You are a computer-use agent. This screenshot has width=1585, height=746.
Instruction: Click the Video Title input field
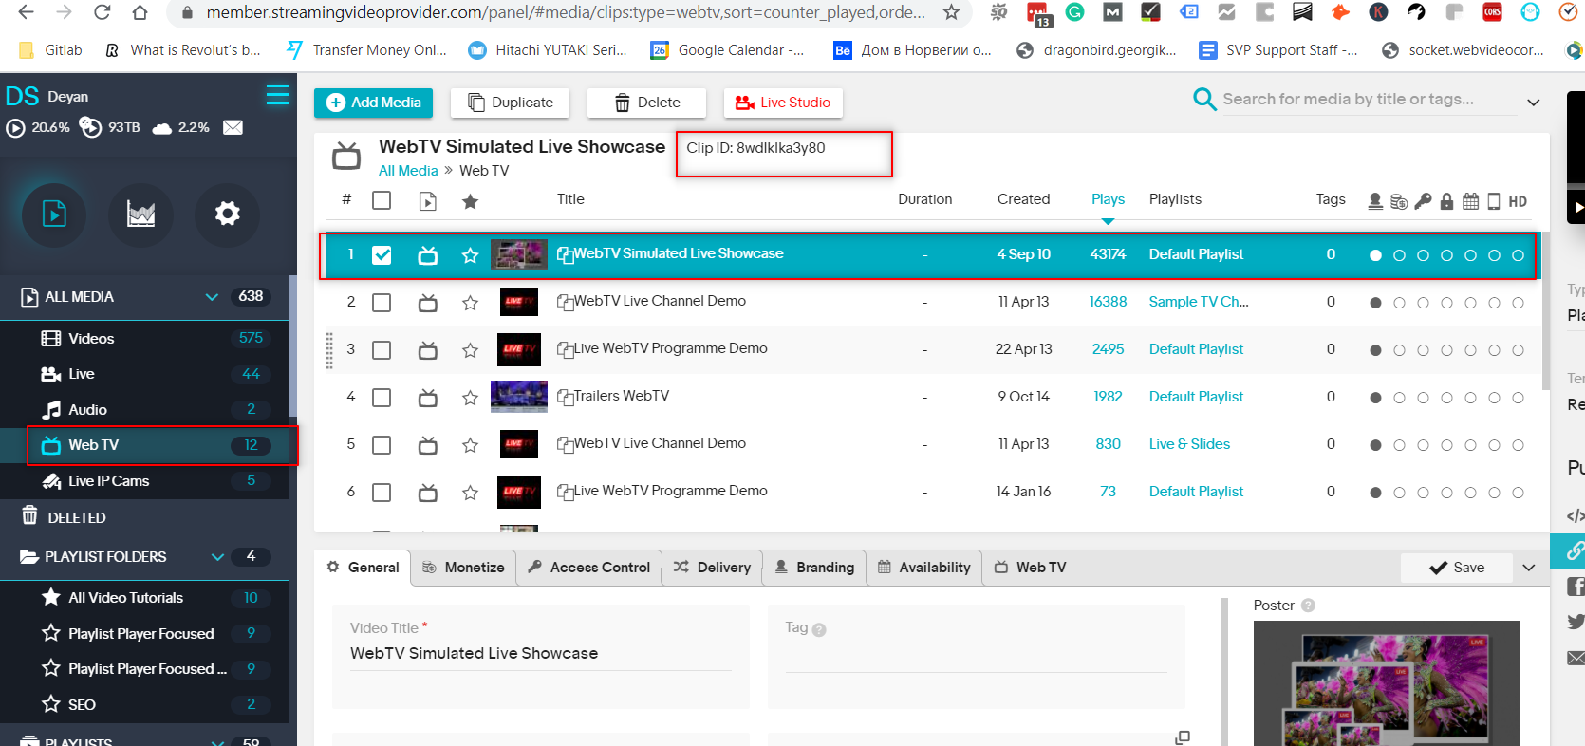[540, 654]
